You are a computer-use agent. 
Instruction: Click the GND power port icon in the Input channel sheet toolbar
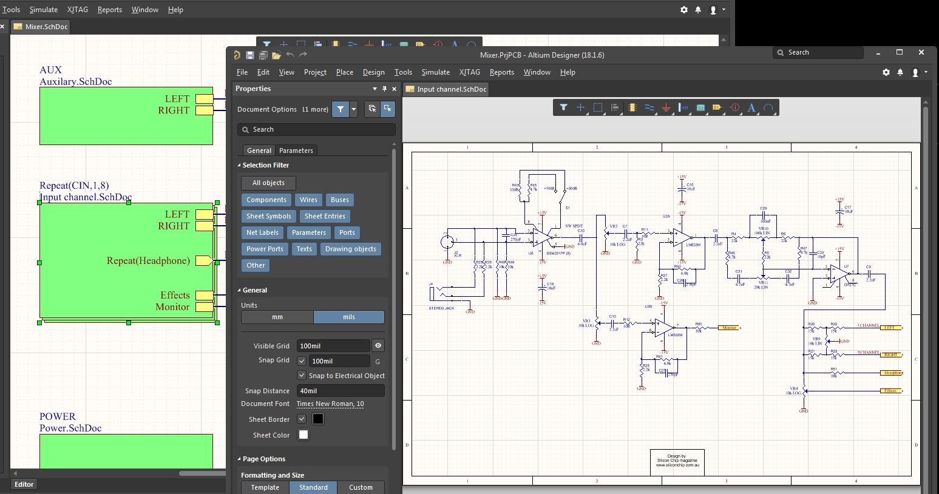point(666,108)
